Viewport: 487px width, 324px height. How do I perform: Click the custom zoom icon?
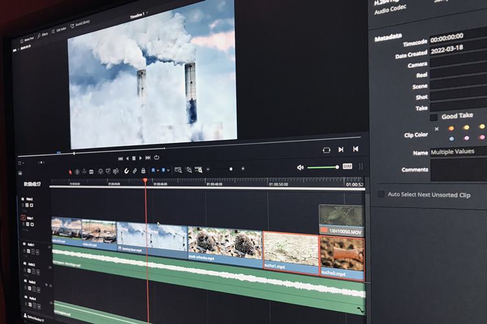coord(198,169)
